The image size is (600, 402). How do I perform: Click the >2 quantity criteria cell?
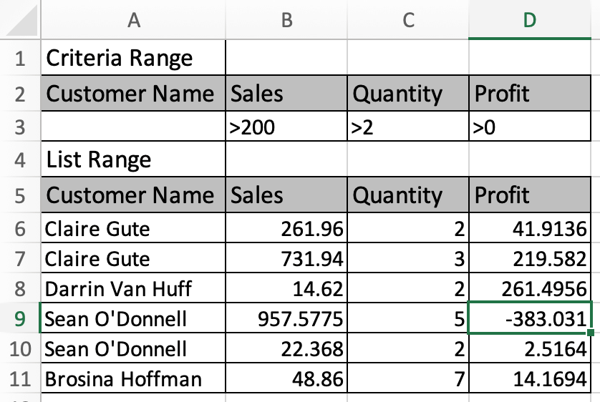(x=408, y=127)
